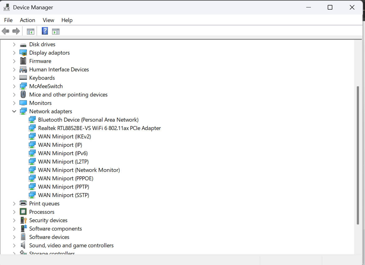Image resolution: width=365 pixels, height=265 pixels.
Task: Expand the Software components node
Action: (x=14, y=228)
